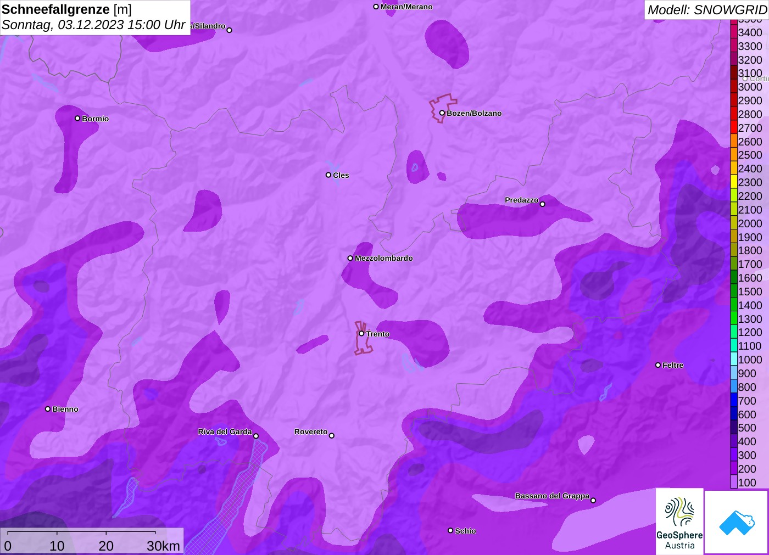Click the Predazzo city marker
Image resolution: width=769 pixels, height=555 pixels.
click(x=543, y=204)
